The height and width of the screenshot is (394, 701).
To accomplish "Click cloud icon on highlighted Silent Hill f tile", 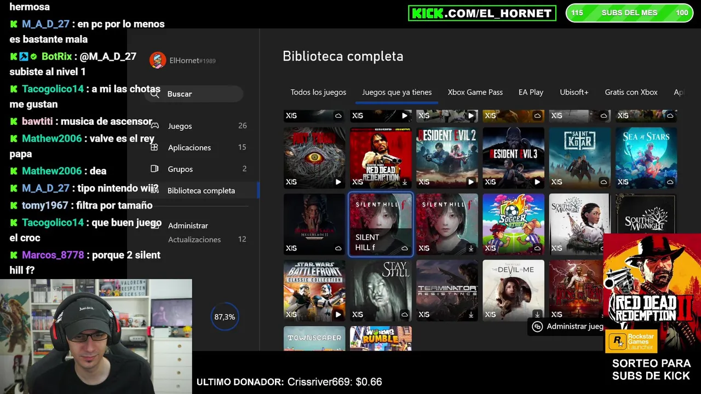I will (405, 248).
